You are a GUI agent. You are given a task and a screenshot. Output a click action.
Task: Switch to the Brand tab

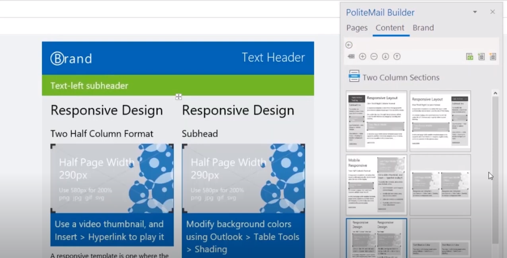click(x=423, y=28)
